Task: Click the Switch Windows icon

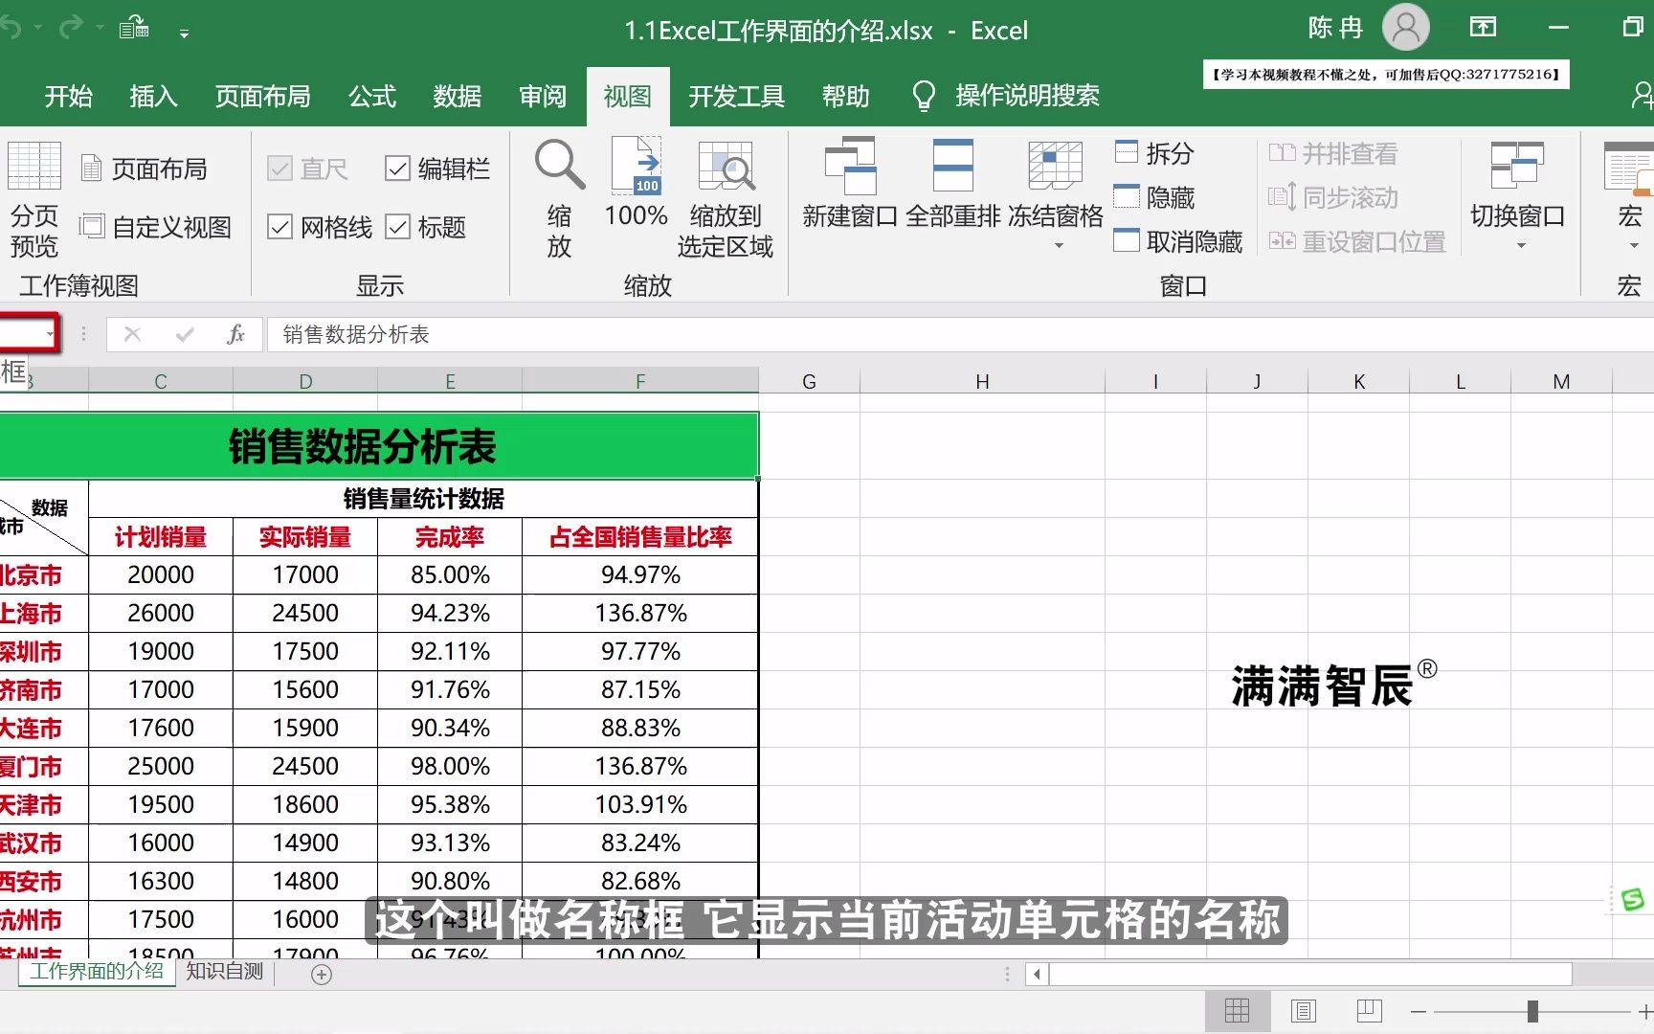Action: click(1517, 165)
